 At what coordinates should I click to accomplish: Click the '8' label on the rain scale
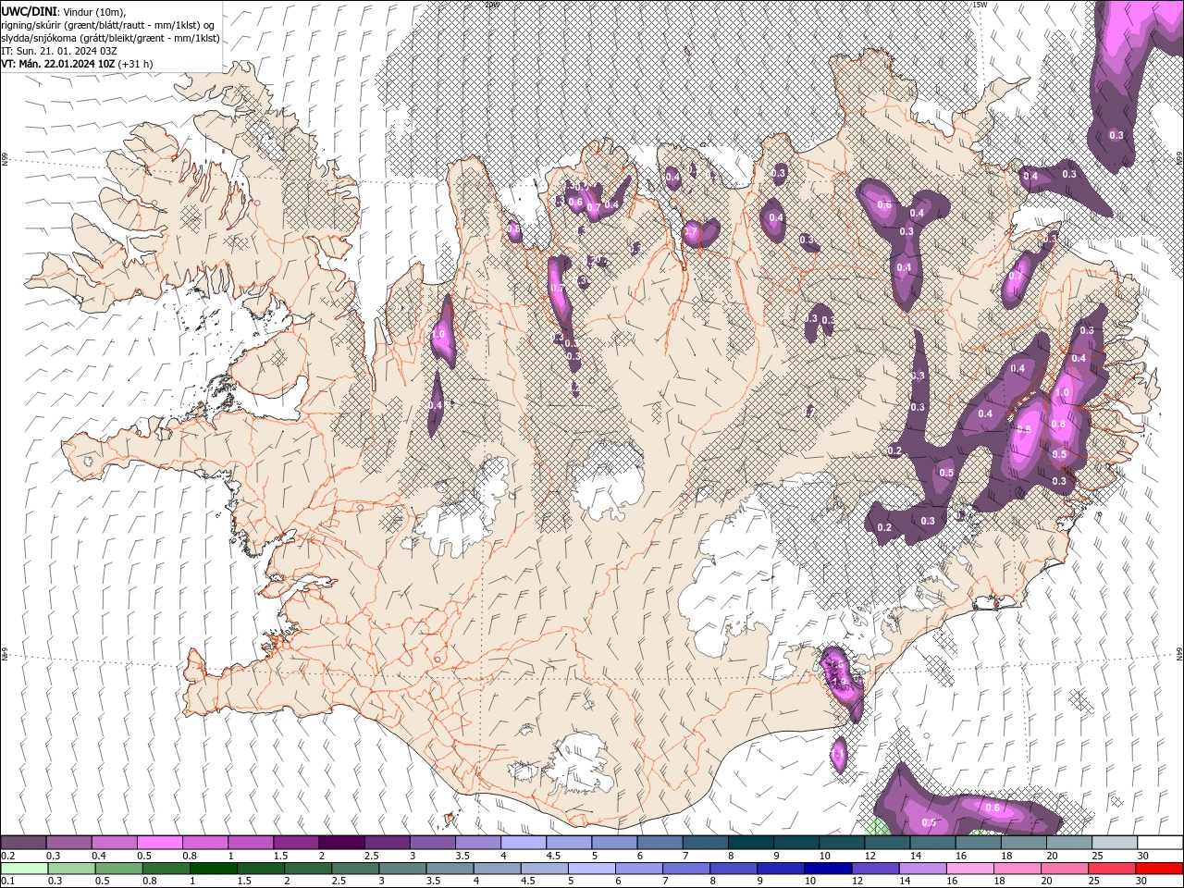tap(713, 881)
